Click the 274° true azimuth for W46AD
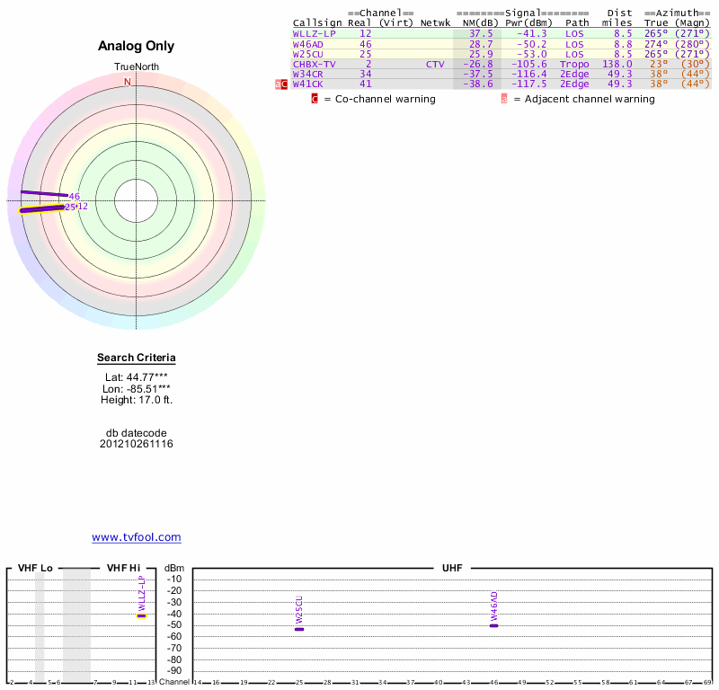The width and height of the screenshot is (719, 690). (656, 44)
